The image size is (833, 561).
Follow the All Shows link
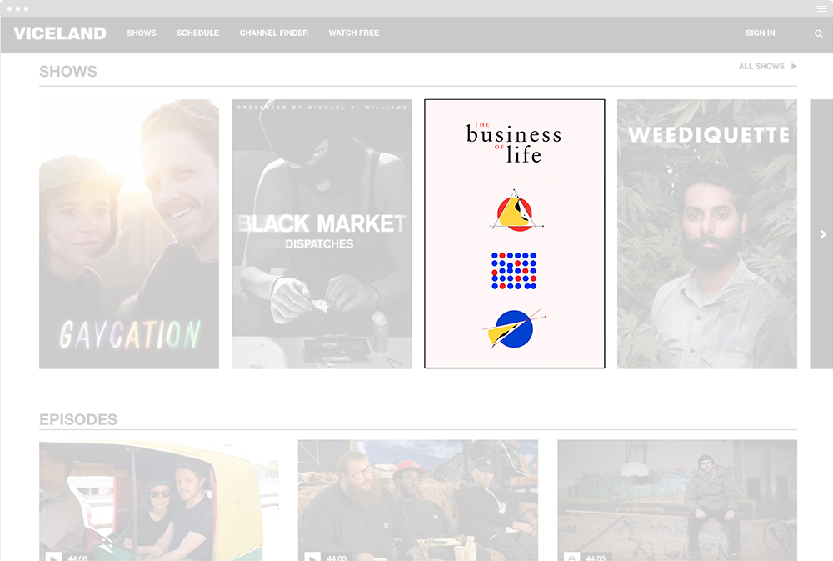(761, 66)
